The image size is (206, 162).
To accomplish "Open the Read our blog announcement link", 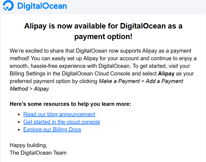I will 59,114.
